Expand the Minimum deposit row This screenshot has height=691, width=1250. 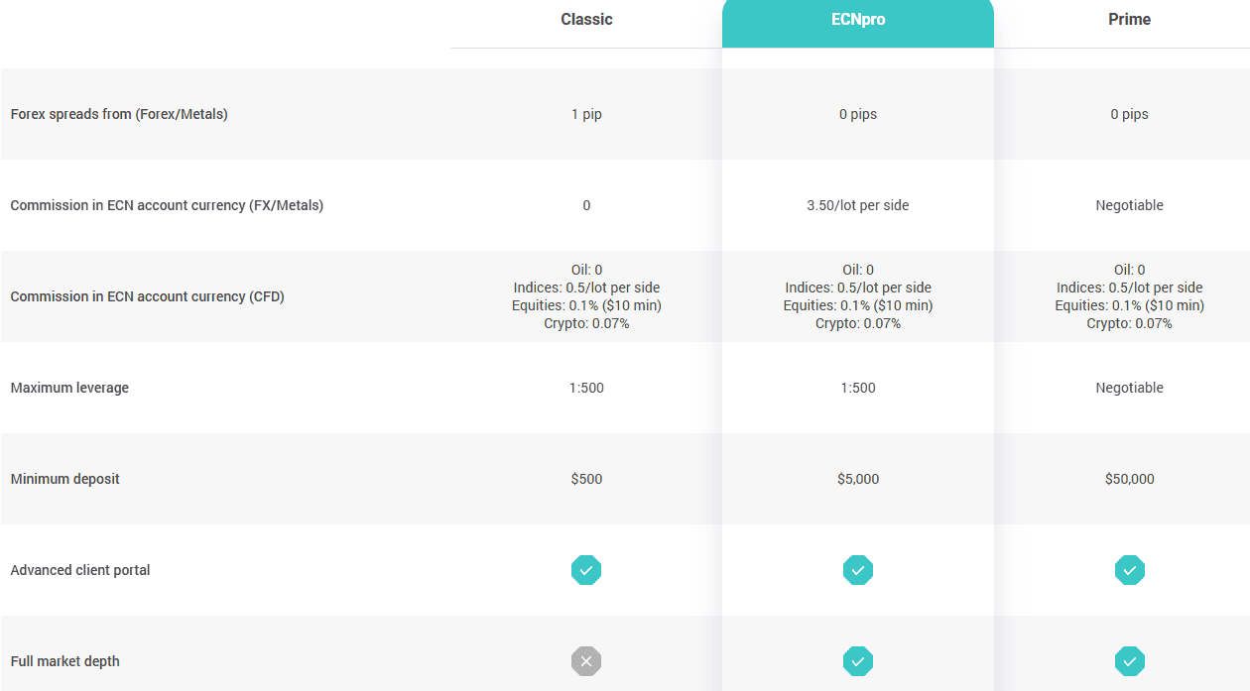(64, 479)
